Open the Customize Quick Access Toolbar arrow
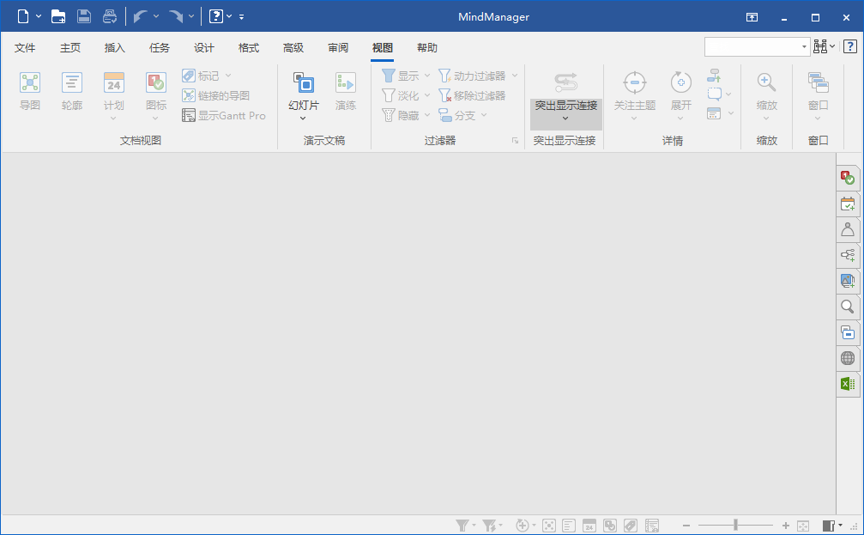The image size is (864, 535). click(x=241, y=17)
